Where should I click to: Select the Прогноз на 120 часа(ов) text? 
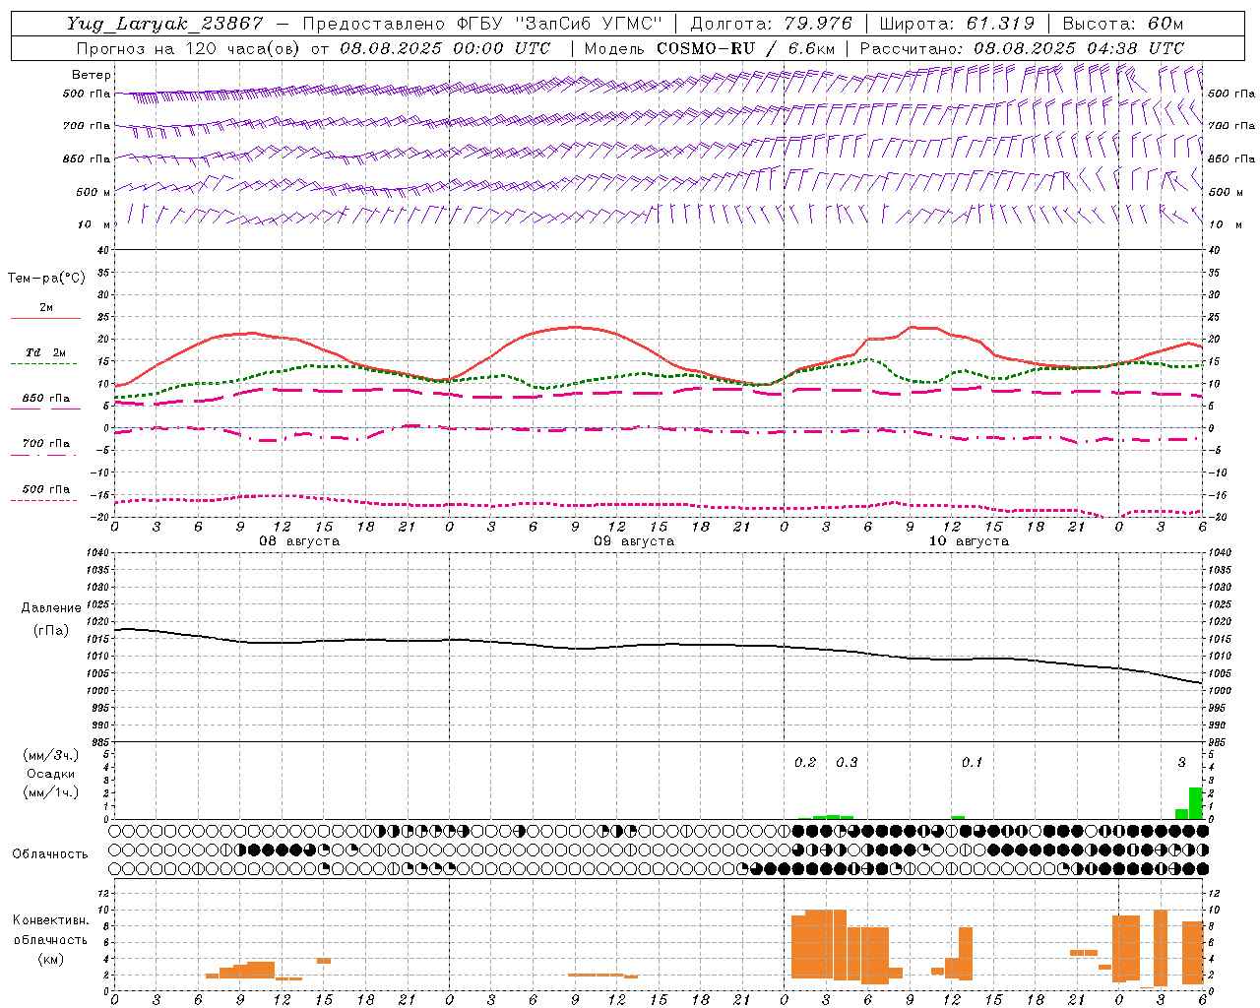pyautogui.click(x=188, y=48)
